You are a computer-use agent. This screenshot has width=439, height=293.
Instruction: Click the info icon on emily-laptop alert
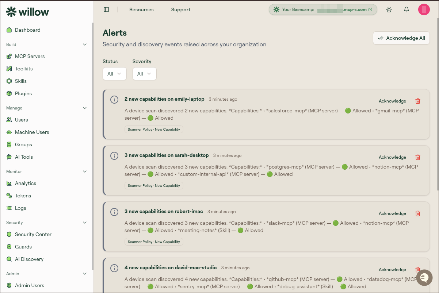[x=114, y=100]
